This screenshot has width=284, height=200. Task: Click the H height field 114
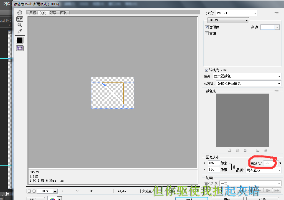pyautogui.click(x=214, y=170)
